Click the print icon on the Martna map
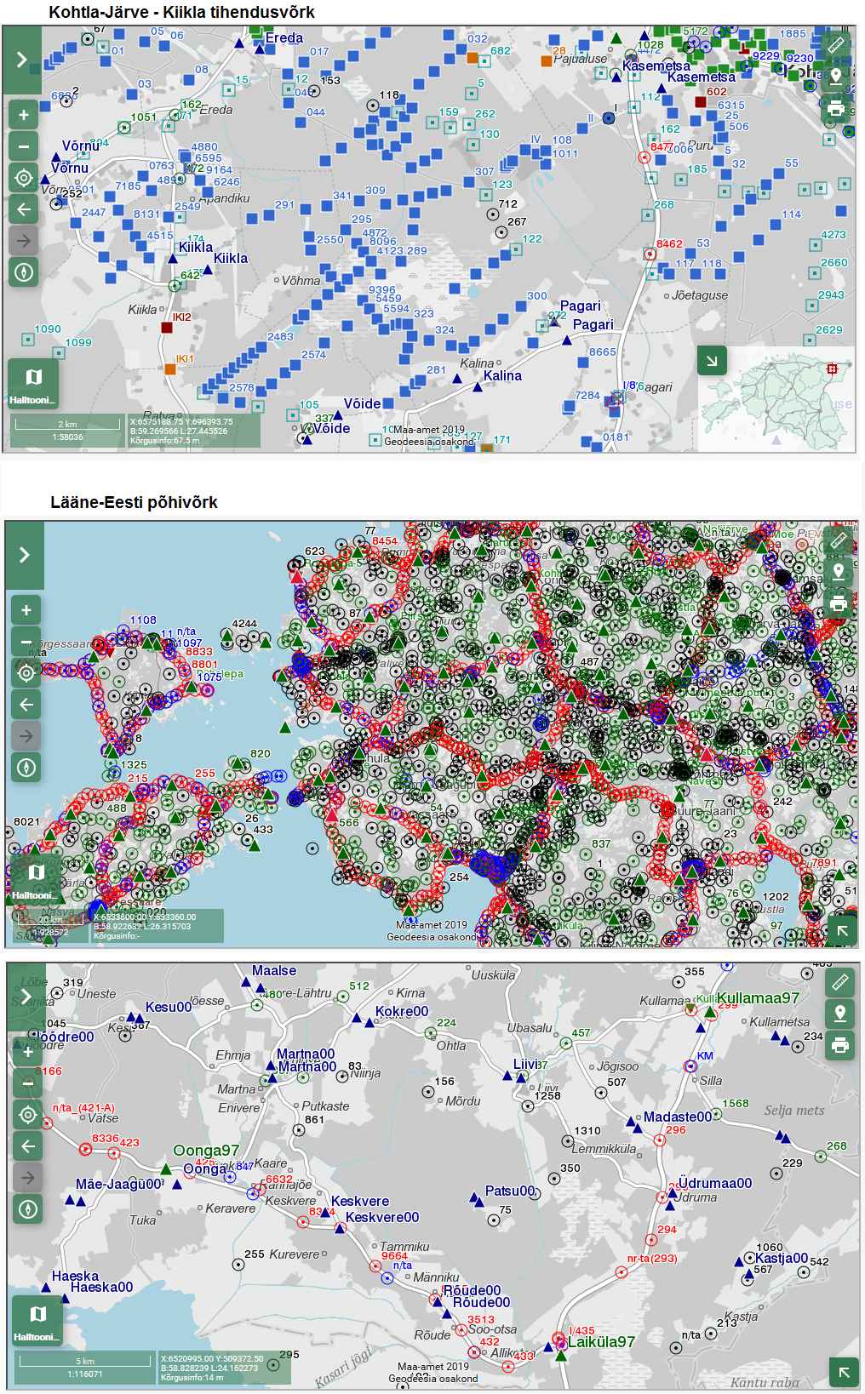 pyautogui.click(x=840, y=1045)
